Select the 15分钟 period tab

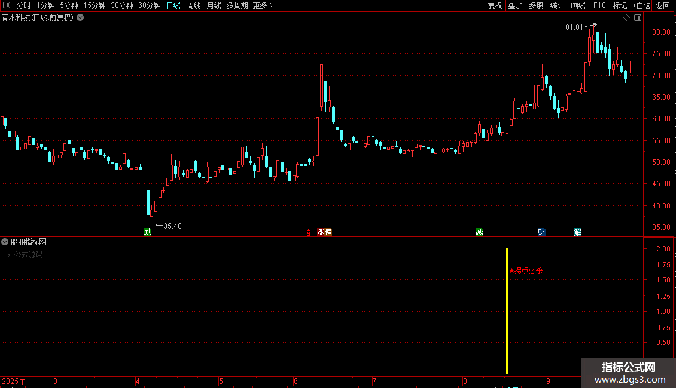pos(95,5)
